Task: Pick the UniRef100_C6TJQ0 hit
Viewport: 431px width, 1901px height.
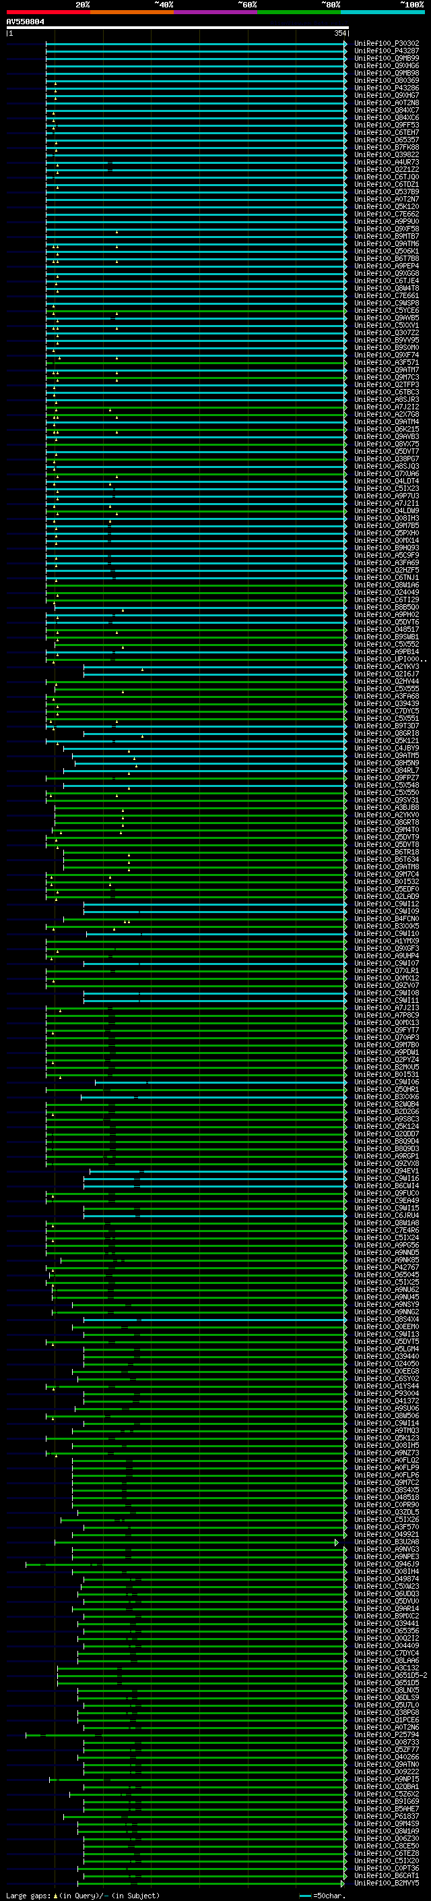Action: pos(387,177)
